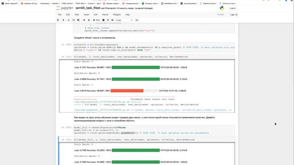Insert a cell below with the plus icon
Screen dimensions: 294x165
point(63,20)
